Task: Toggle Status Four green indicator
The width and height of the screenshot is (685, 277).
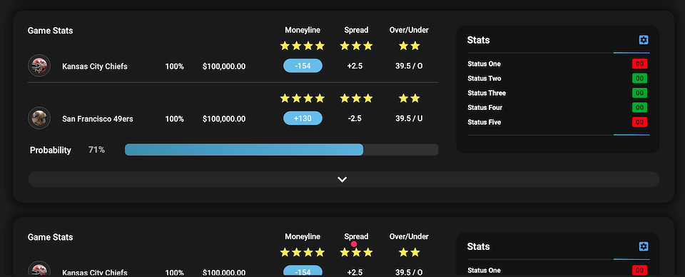Action: (639, 107)
